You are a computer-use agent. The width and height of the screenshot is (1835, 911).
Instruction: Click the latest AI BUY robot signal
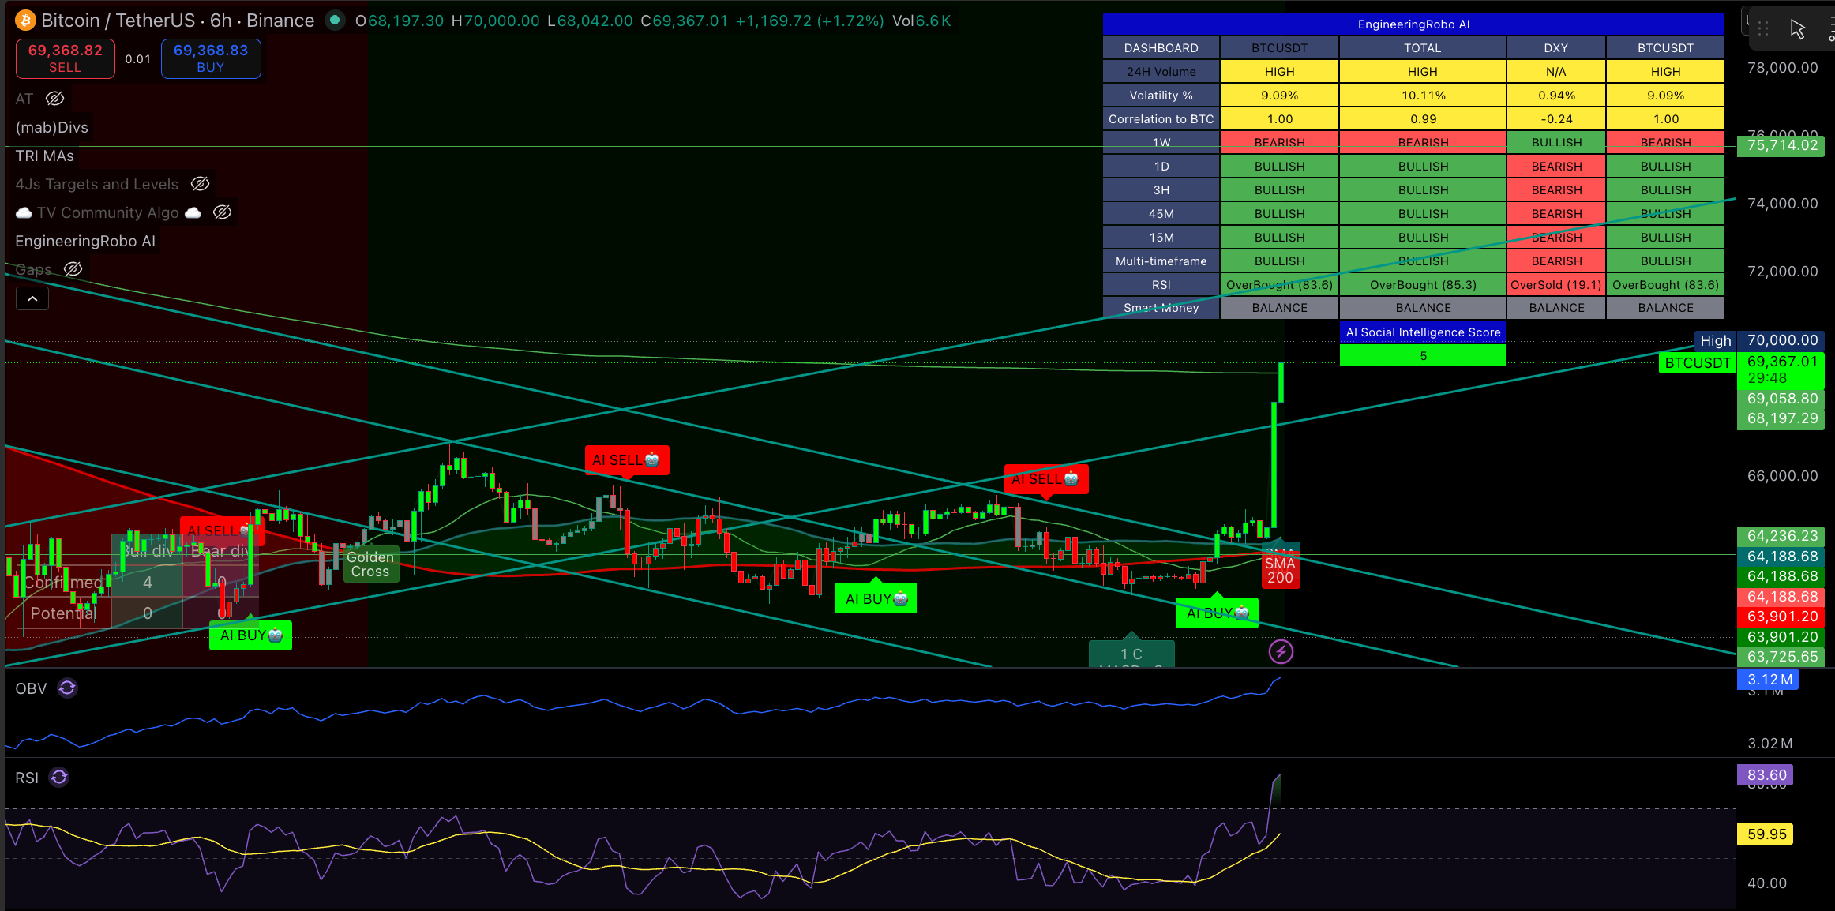pos(1217,613)
